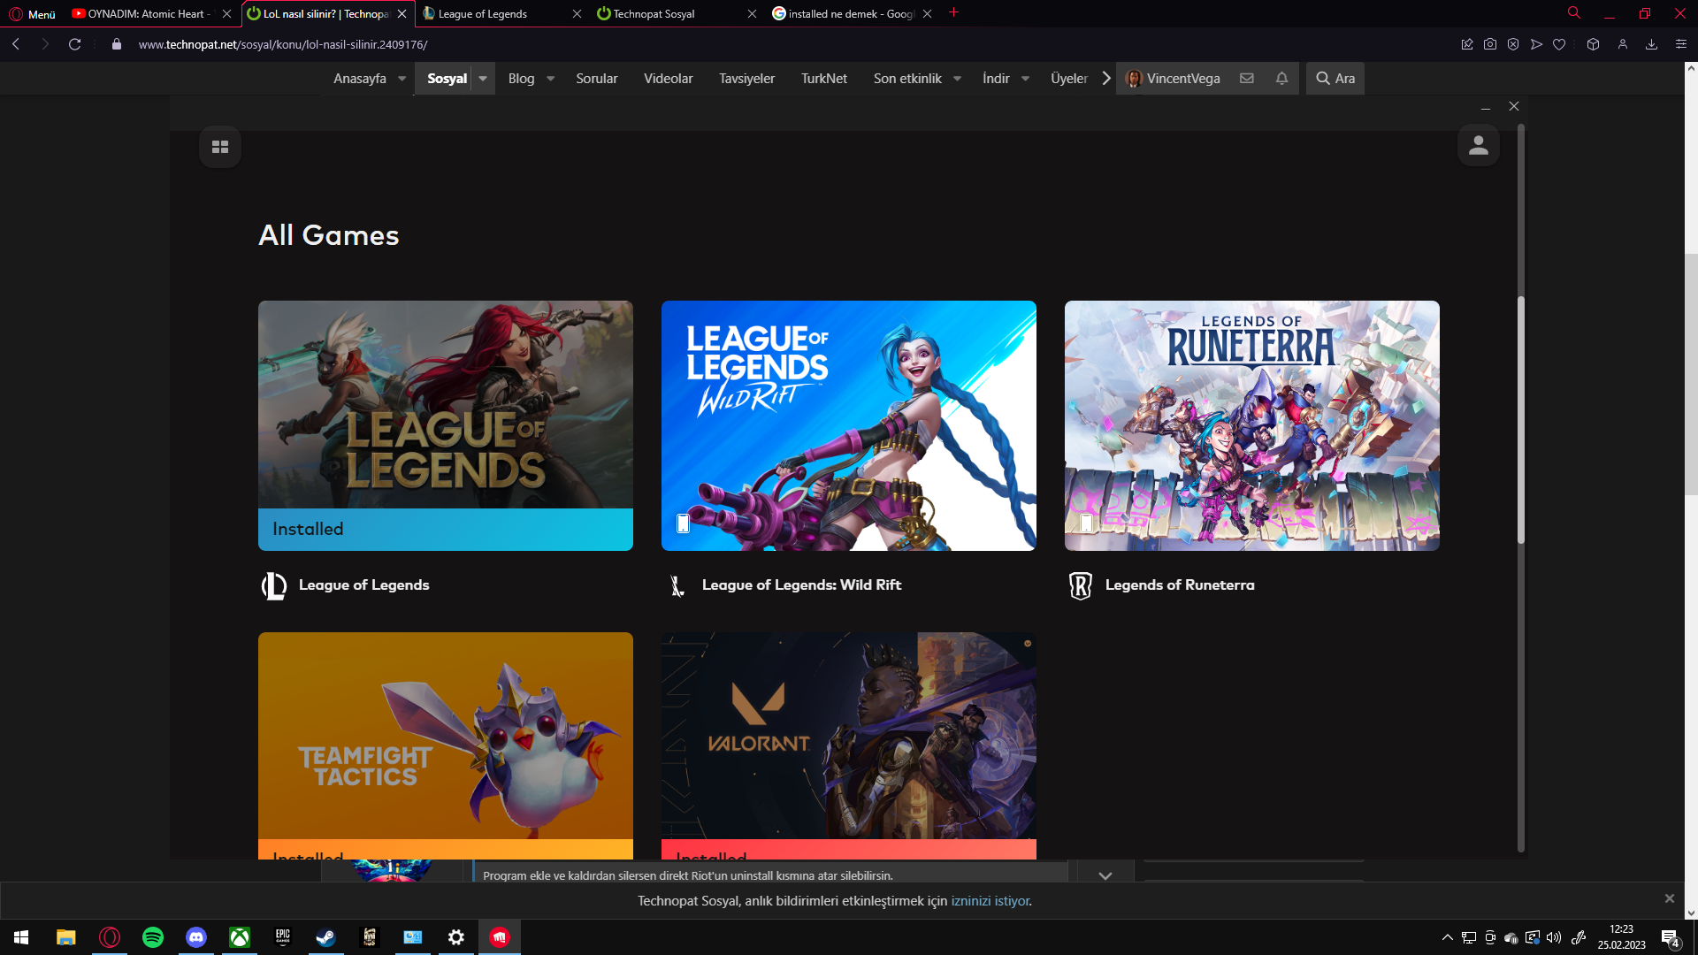Dismiss the notification permission banner
The width and height of the screenshot is (1698, 955).
click(x=1669, y=898)
